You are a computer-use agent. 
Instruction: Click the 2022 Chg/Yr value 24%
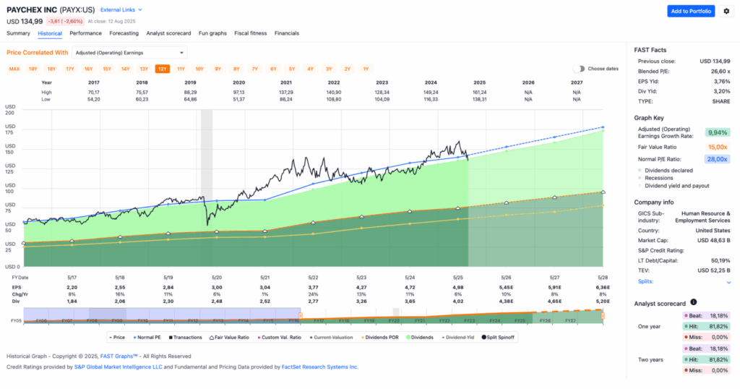click(314, 294)
